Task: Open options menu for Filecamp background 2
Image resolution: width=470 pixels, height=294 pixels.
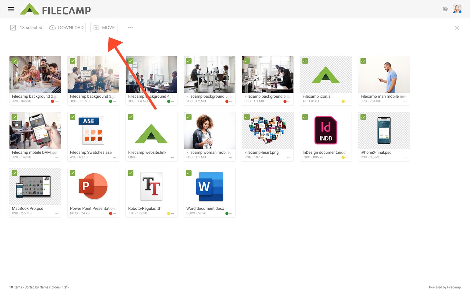Action: [x=56, y=101]
